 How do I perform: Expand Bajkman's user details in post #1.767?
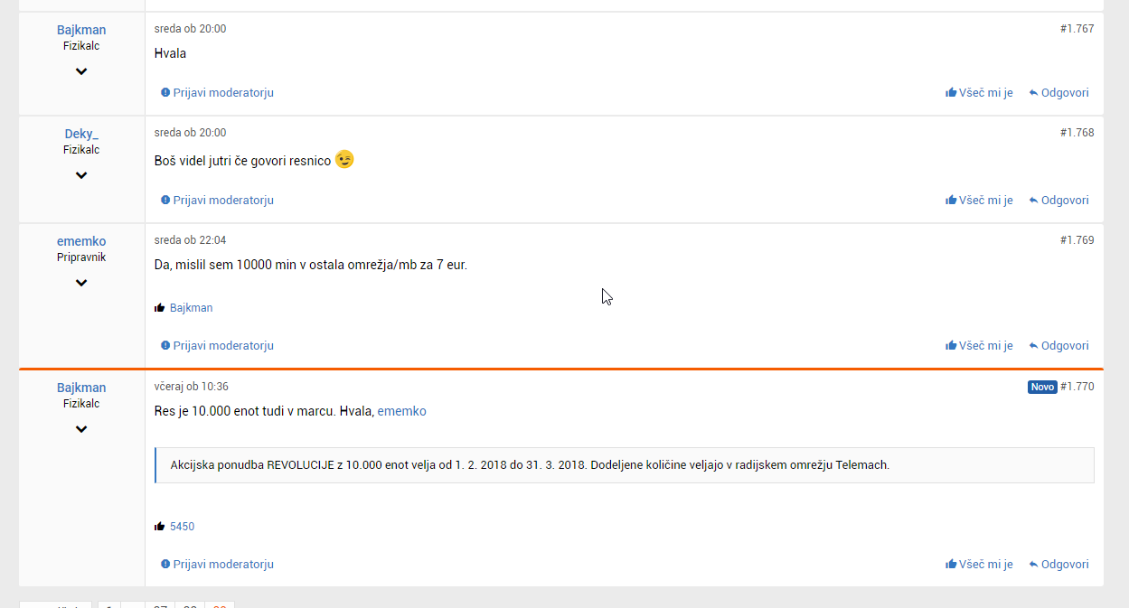point(81,71)
